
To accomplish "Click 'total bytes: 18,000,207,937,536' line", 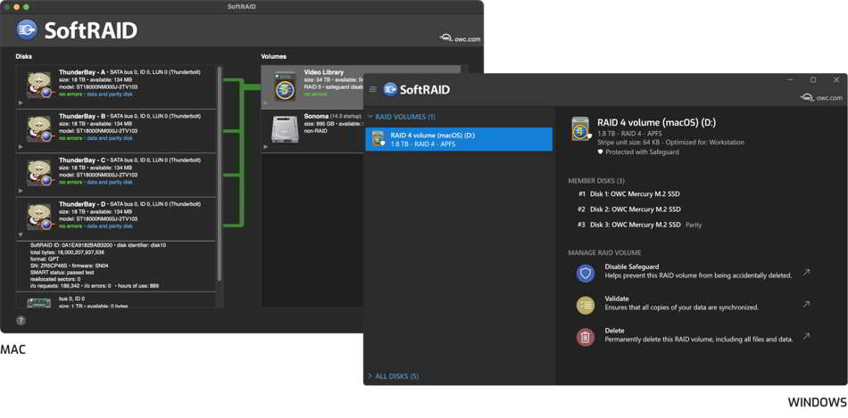I will point(68,252).
